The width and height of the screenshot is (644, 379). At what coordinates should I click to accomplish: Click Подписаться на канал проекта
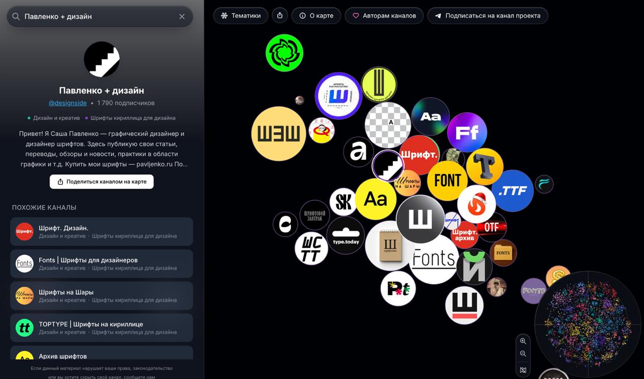coord(488,16)
